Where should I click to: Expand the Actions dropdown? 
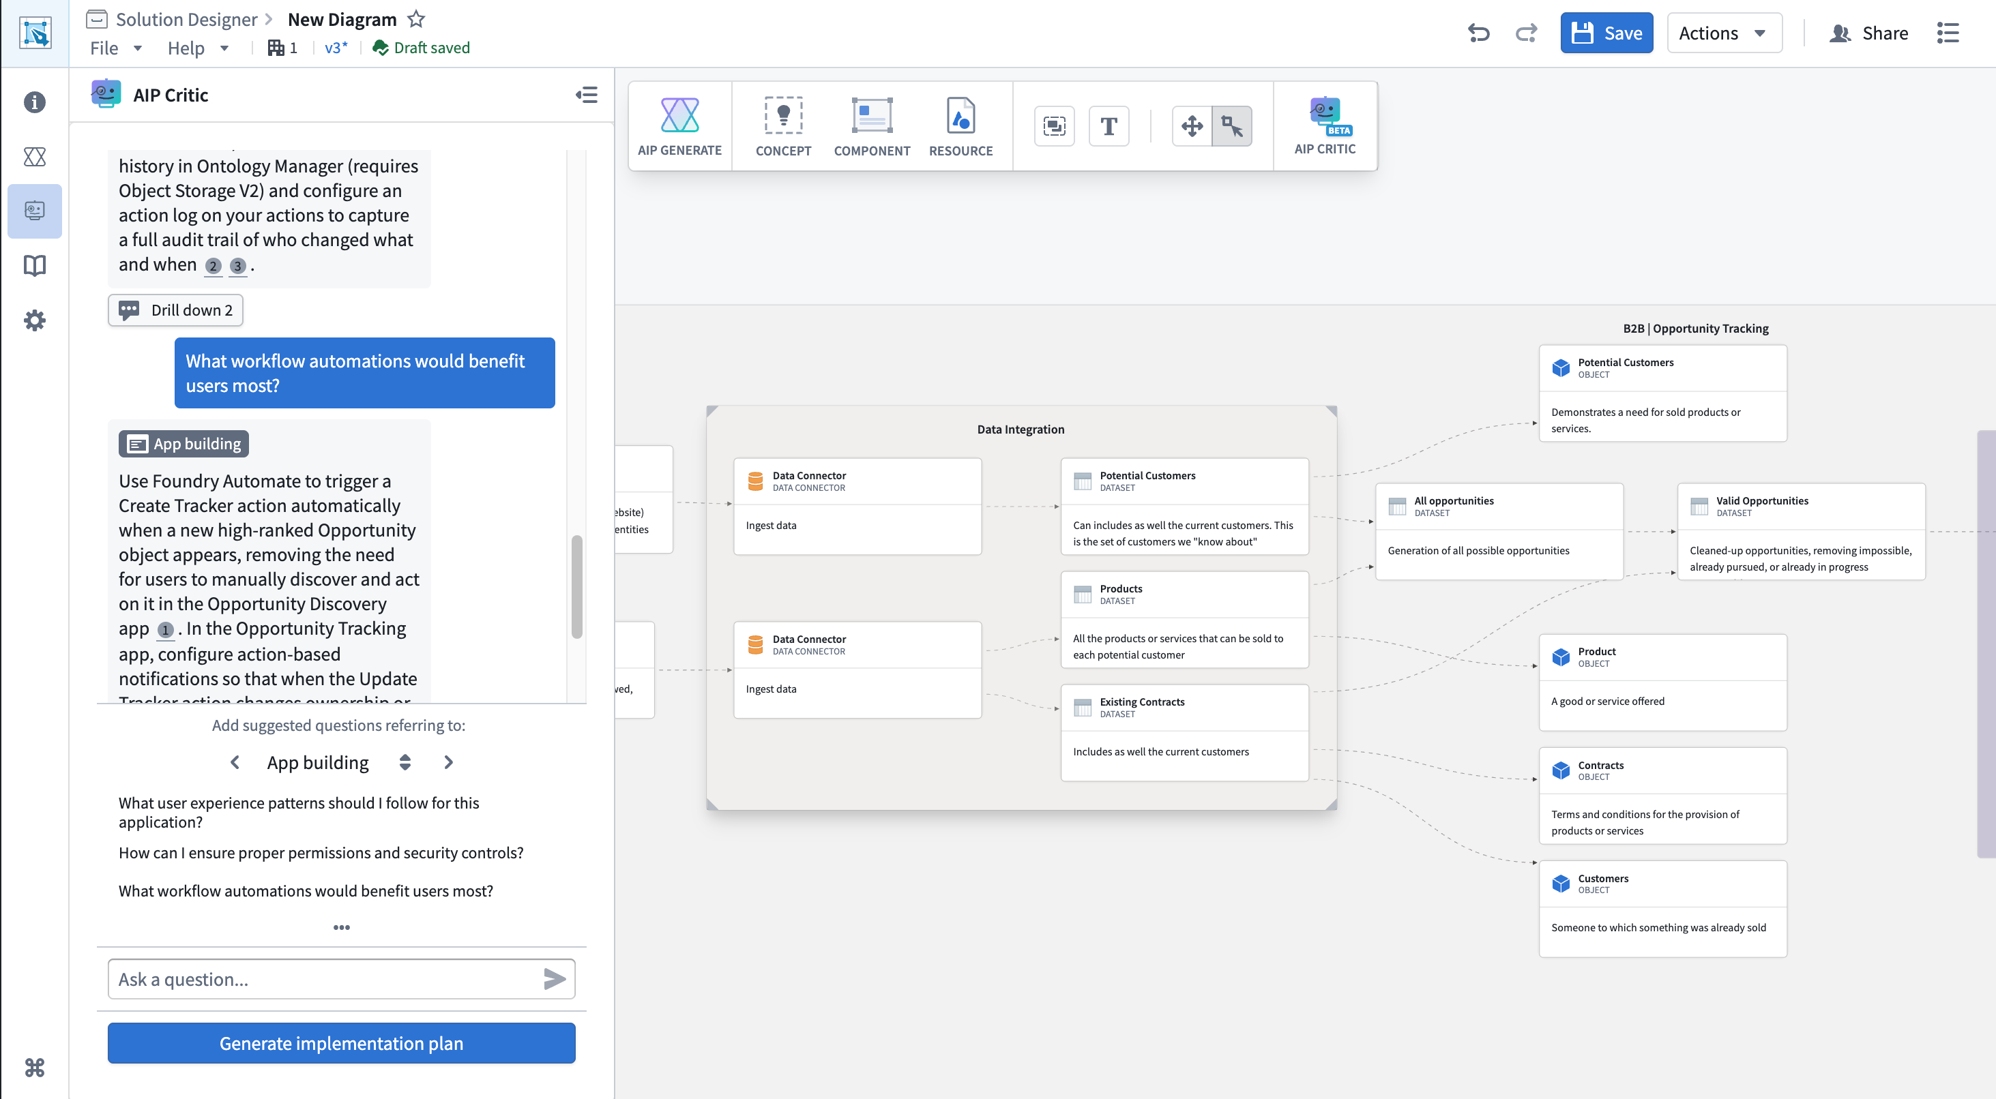click(1723, 33)
